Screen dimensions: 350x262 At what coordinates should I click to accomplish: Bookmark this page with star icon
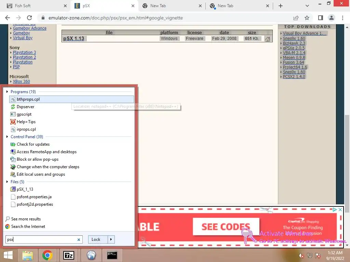tap(307, 18)
